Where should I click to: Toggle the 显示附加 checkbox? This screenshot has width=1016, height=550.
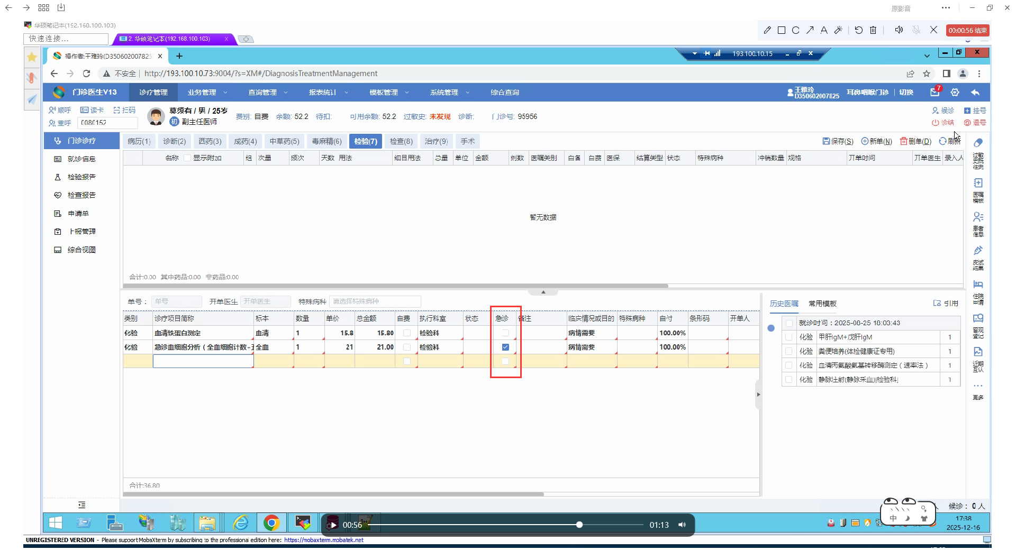[x=187, y=158]
